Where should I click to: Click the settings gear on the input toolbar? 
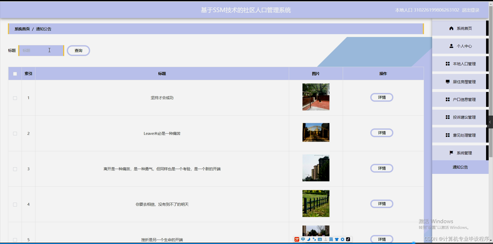(x=343, y=239)
